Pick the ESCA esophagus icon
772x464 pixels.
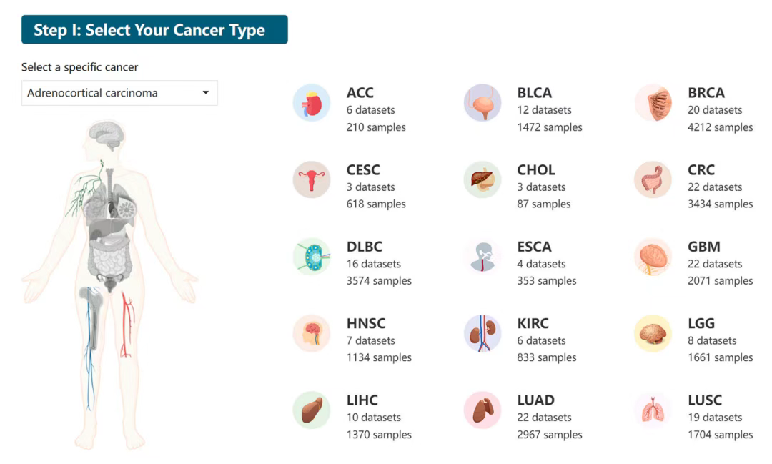[x=482, y=256]
